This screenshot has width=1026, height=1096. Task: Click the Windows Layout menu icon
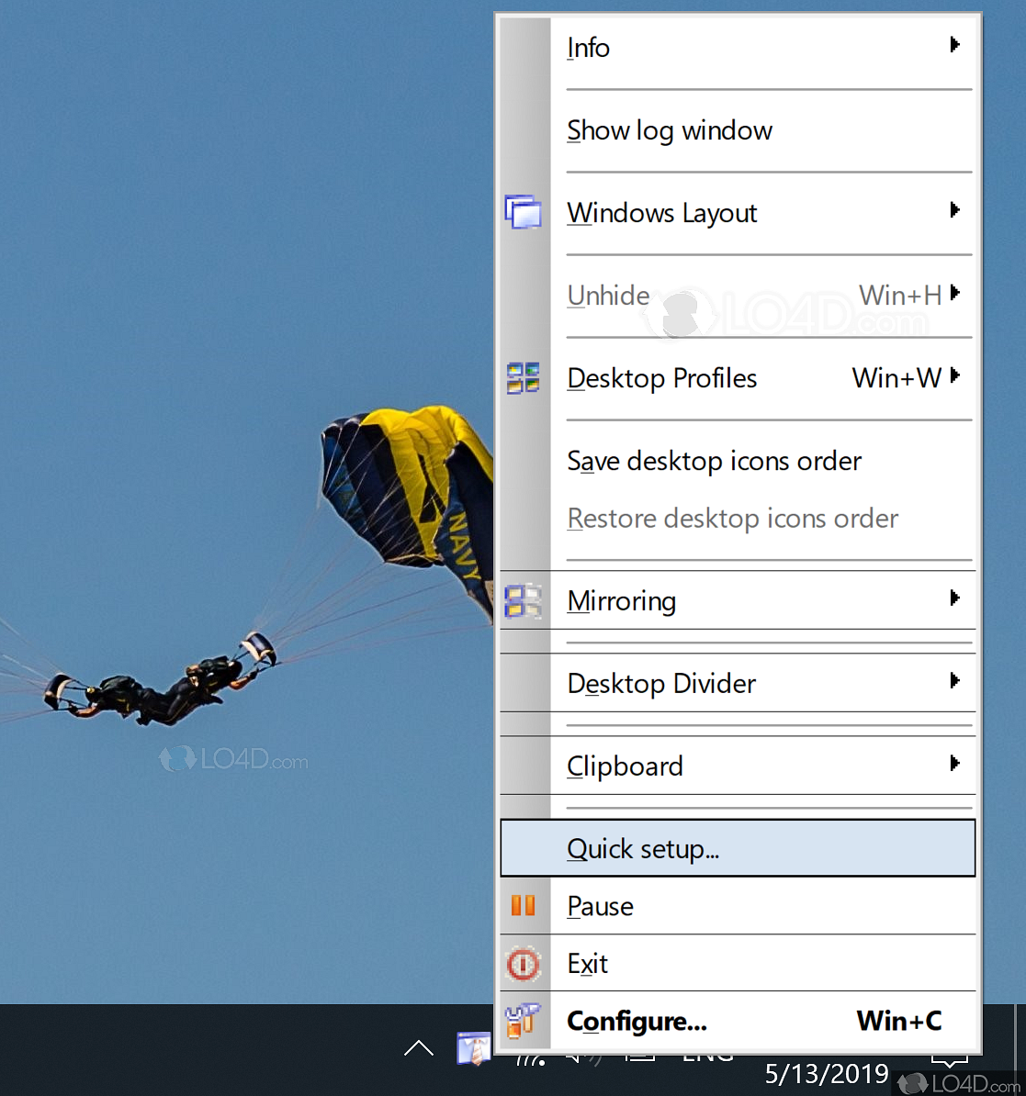(524, 212)
